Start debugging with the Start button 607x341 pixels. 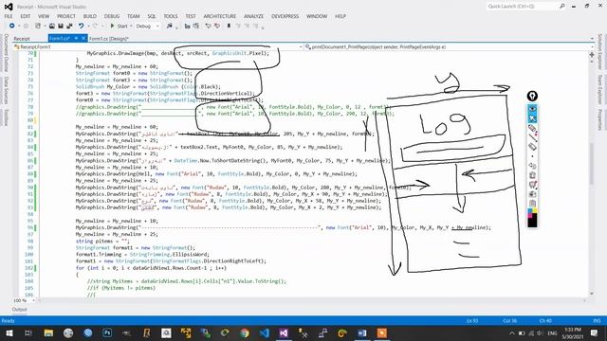pyautogui.click(x=119, y=26)
